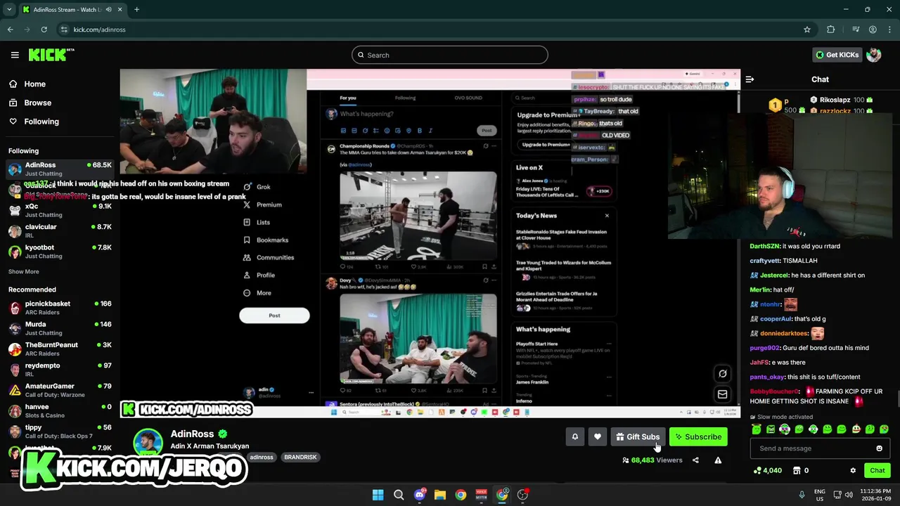The width and height of the screenshot is (900, 506).
Task: Click the taskbar clock showing 11:12:36 PM
Action: pyautogui.click(x=875, y=495)
